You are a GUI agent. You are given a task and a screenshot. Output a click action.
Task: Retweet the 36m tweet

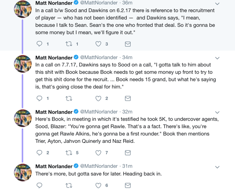pos(69,44)
